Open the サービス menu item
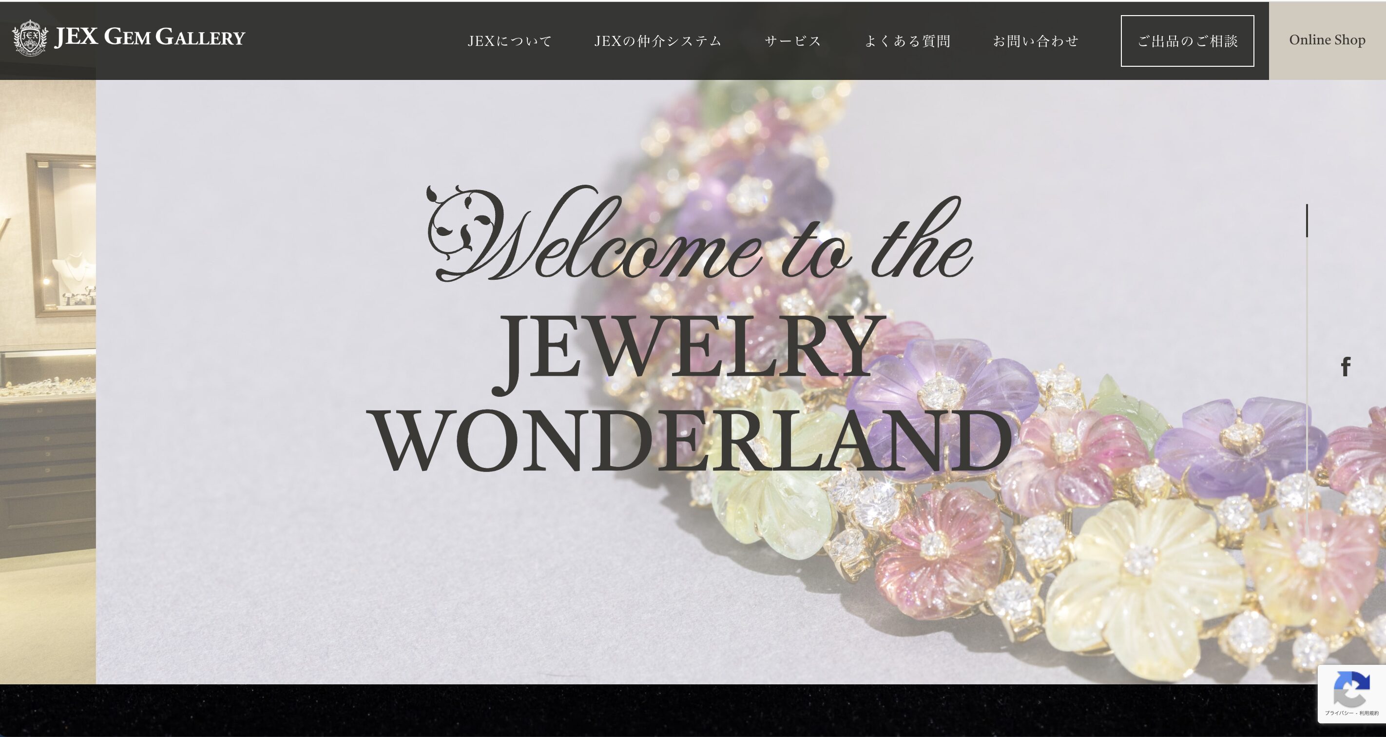Screen dimensions: 1386x737 (792, 41)
